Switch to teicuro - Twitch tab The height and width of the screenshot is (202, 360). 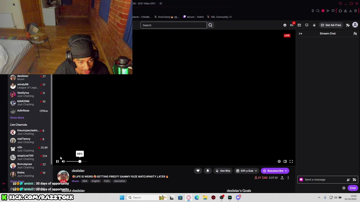[193, 17]
